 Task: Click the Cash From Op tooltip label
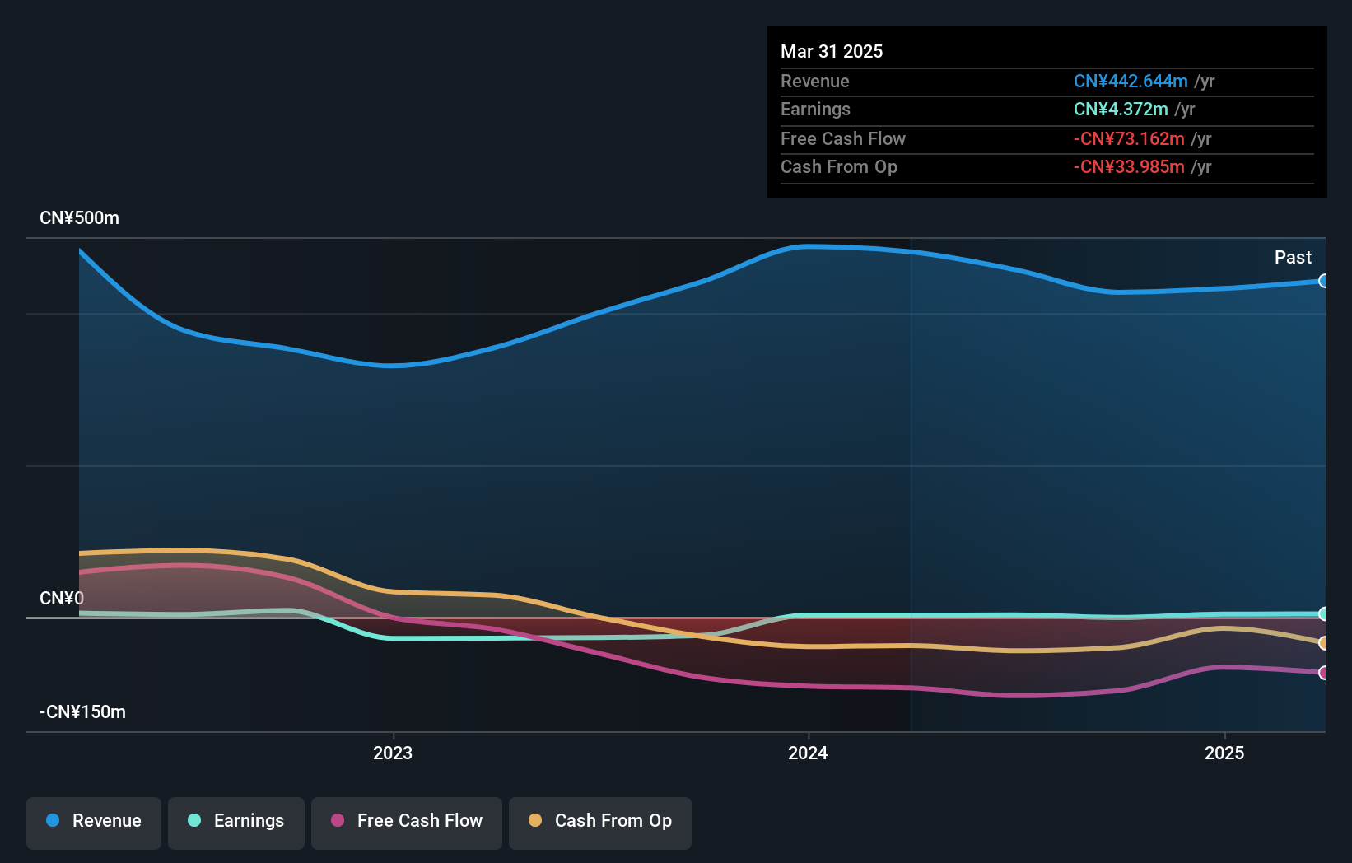pyautogui.click(x=838, y=166)
